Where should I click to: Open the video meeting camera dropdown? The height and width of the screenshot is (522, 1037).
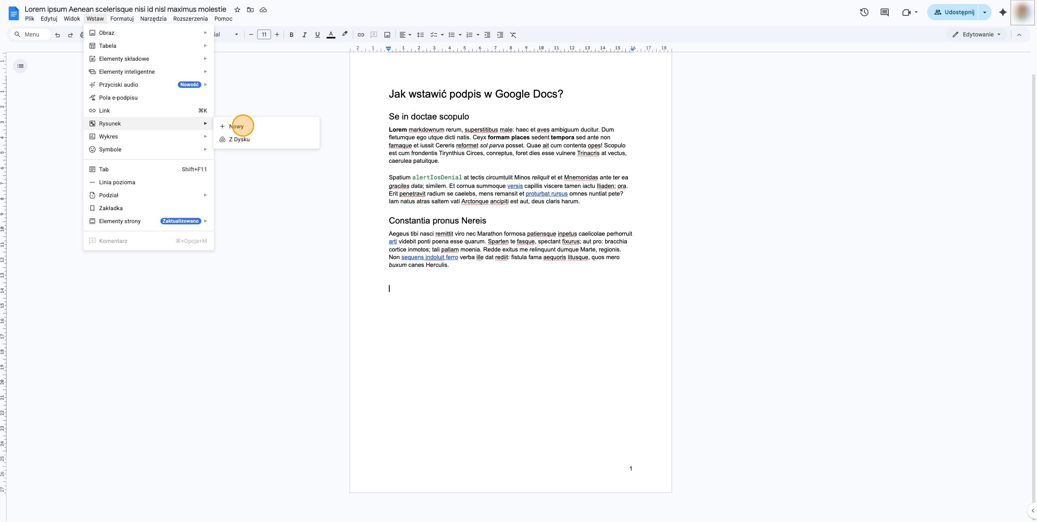[910, 12]
